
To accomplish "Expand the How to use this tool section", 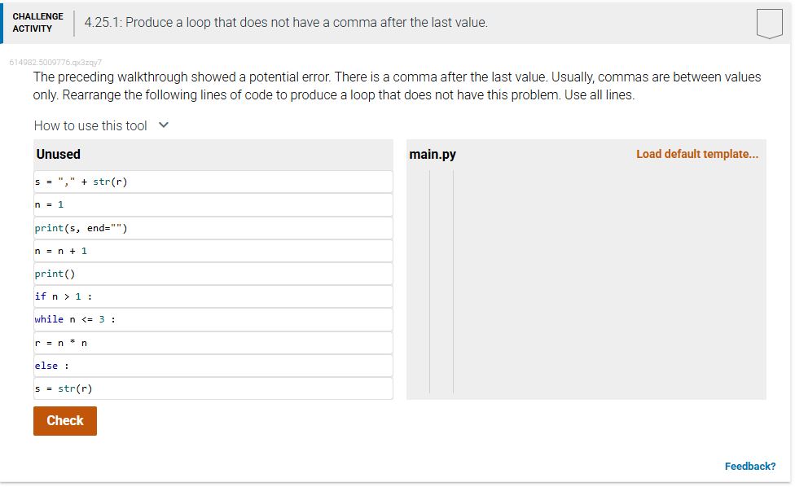I will point(102,125).
